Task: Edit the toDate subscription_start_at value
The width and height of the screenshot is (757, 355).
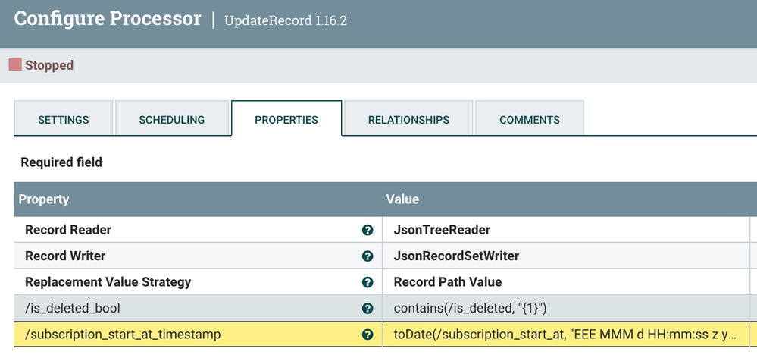Action: 566,335
